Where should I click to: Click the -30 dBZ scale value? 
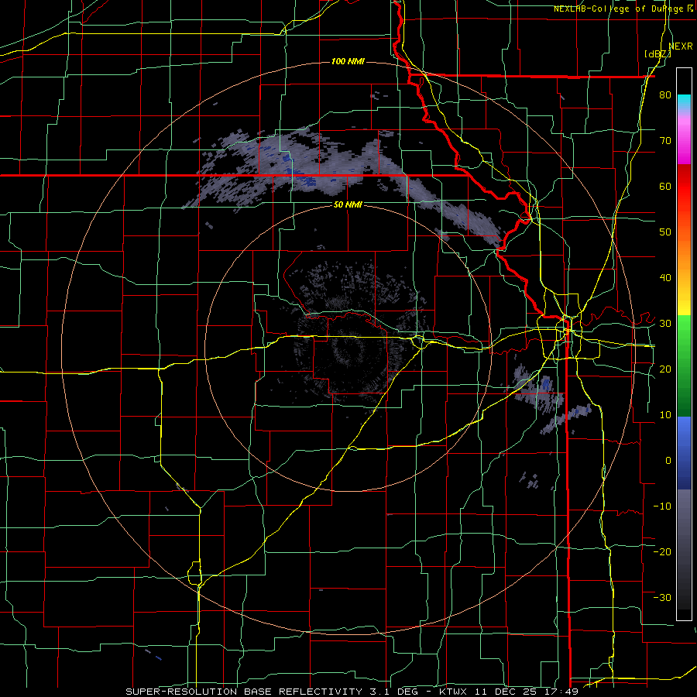tap(662, 597)
